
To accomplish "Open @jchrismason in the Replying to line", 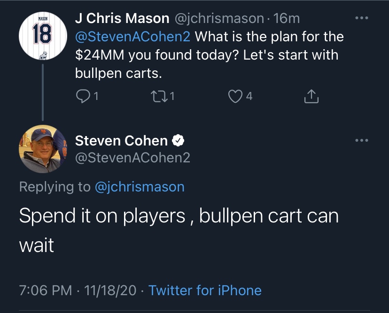I will pos(140,187).
